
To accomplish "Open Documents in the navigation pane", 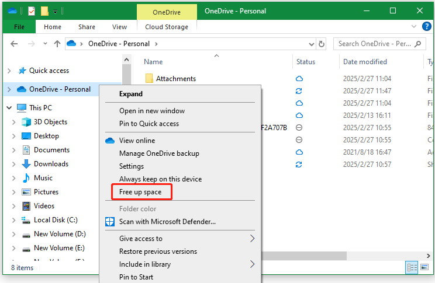I will (51, 150).
